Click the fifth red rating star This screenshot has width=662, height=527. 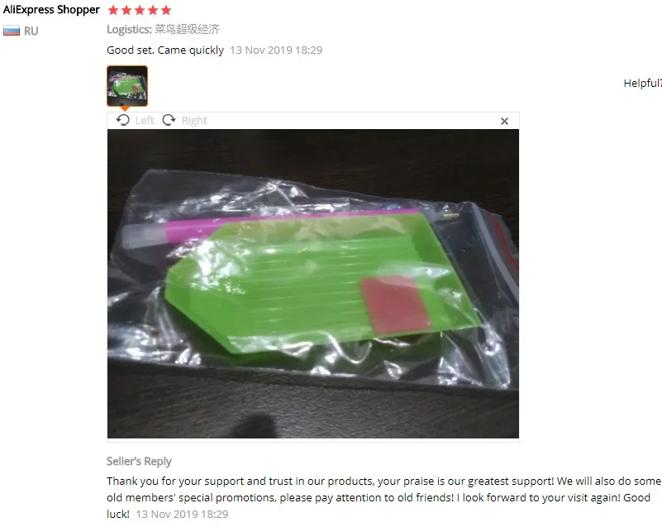[x=166, y=10]
